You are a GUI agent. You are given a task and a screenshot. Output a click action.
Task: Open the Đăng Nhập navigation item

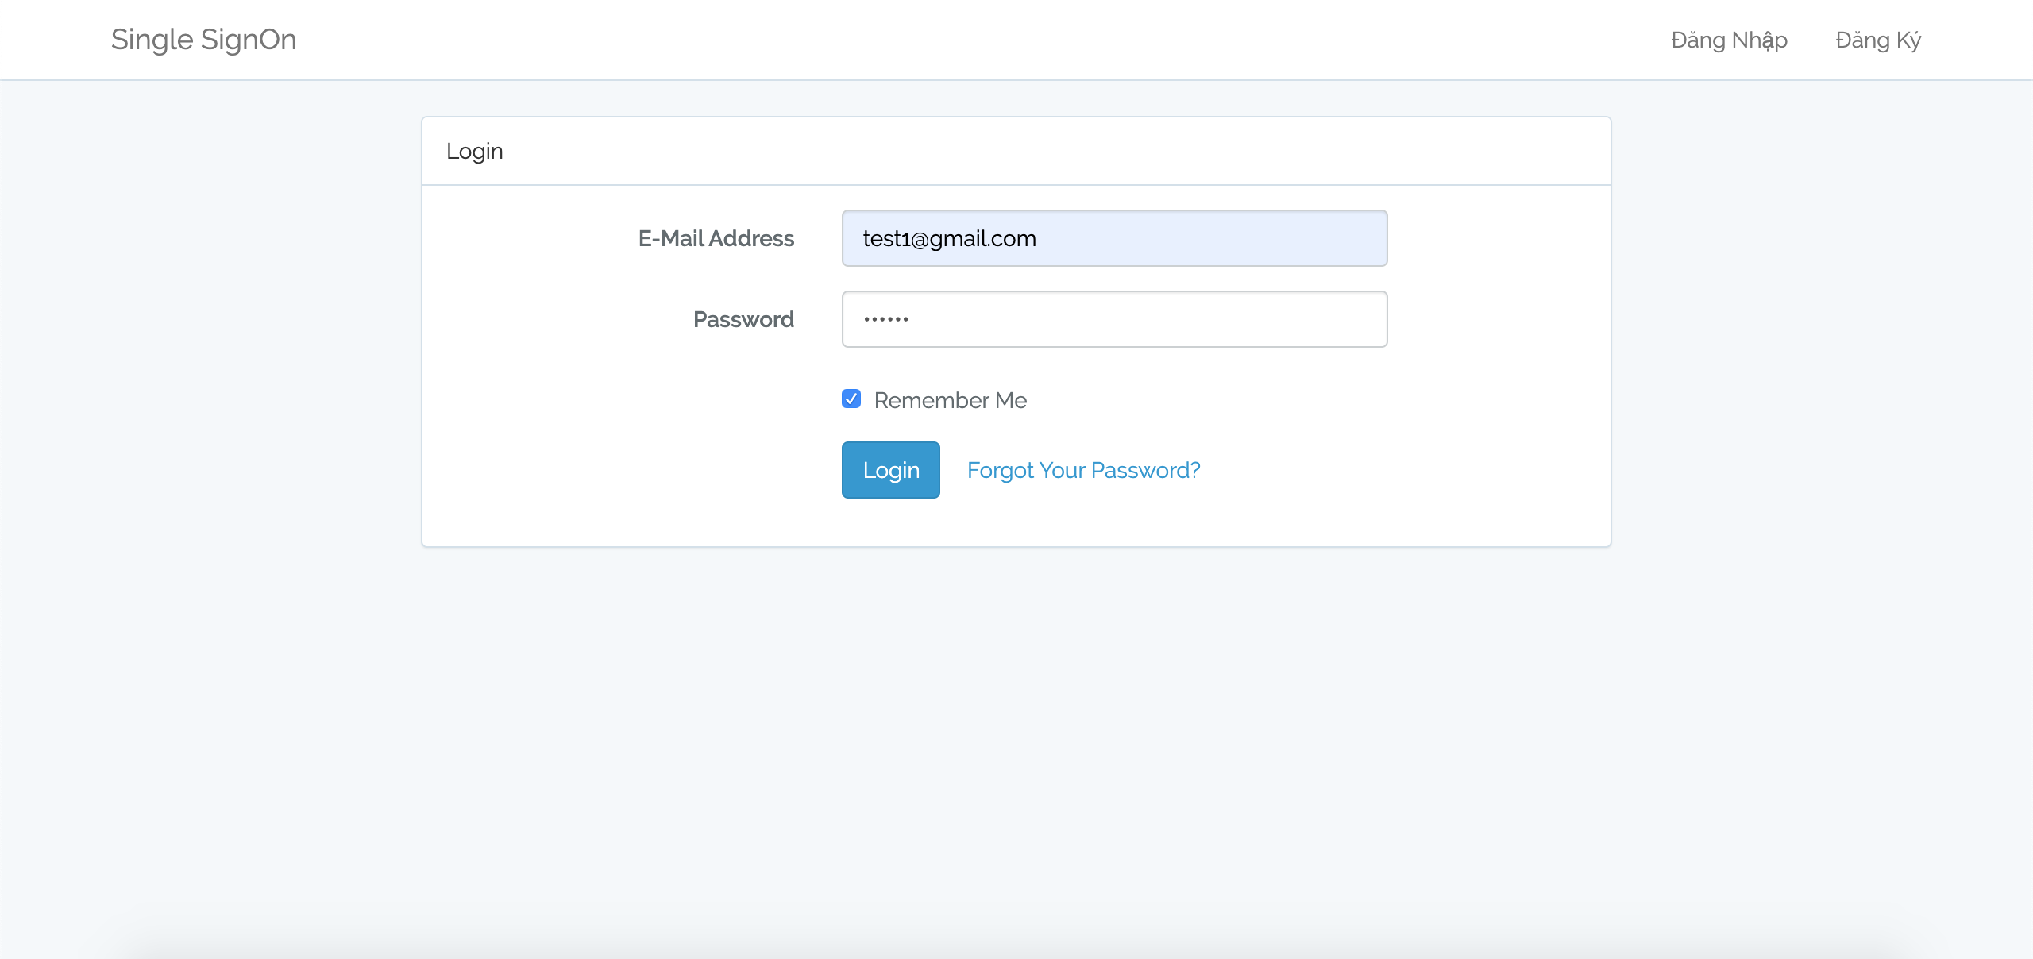[1729, 40]
